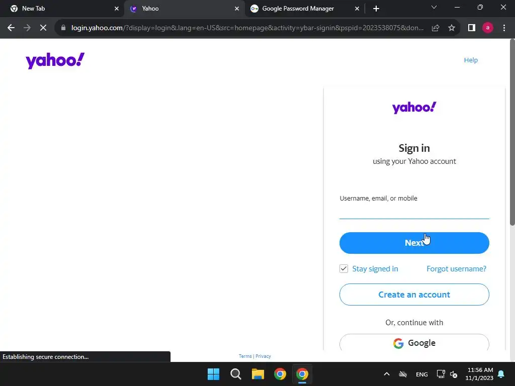Stop loading the page

[x=43, y=28]
